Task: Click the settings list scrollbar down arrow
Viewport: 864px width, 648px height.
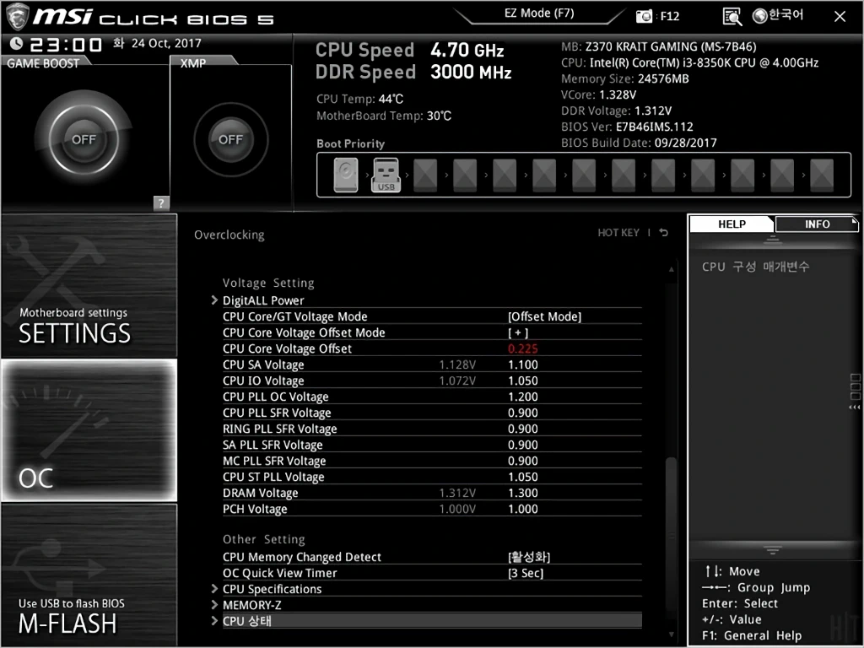Action: [671, 634]
